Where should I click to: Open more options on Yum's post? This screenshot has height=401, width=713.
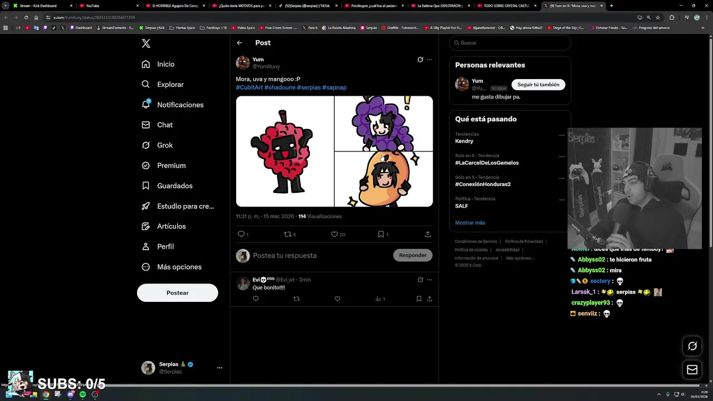coord(429,60)
